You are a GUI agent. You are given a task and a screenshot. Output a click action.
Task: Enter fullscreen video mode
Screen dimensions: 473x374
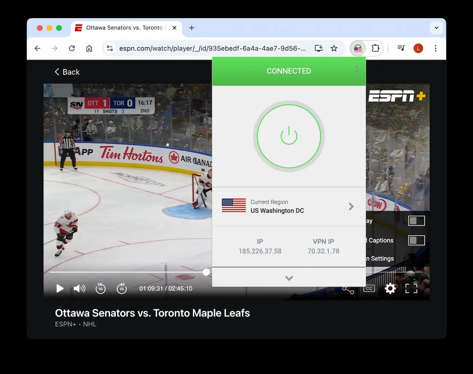point(412,288)
